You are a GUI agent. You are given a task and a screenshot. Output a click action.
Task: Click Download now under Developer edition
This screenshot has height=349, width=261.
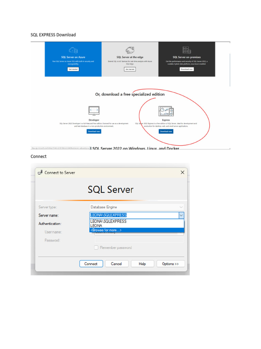[94, 132]
